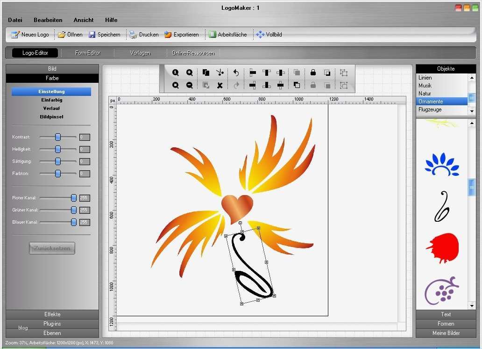Select the blue flower ornament thumbnail

click(441, 164)
